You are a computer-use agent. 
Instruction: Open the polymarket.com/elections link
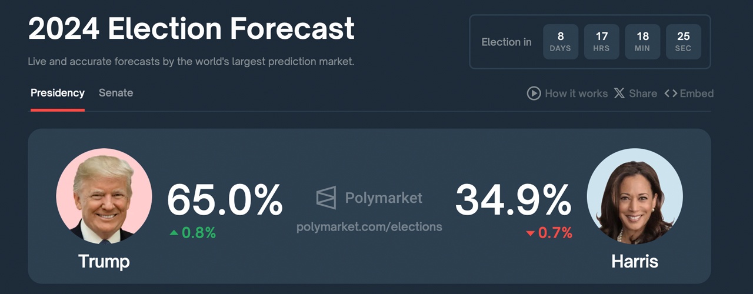click(x=369, y=226)
